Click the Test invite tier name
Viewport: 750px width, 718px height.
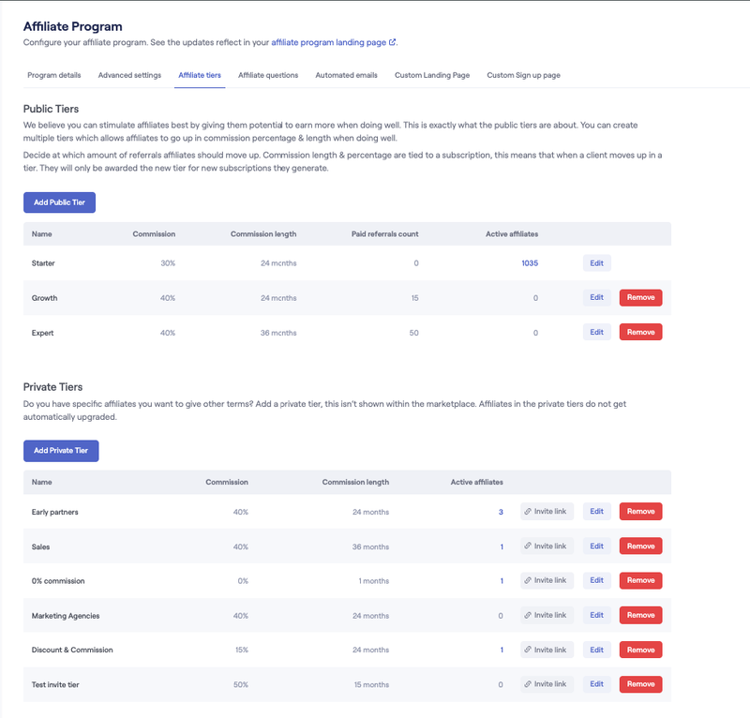(55, 684)
